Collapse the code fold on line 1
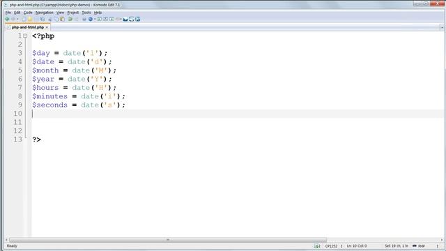Viewport: 446px width, 251px height. coord(25,36)
